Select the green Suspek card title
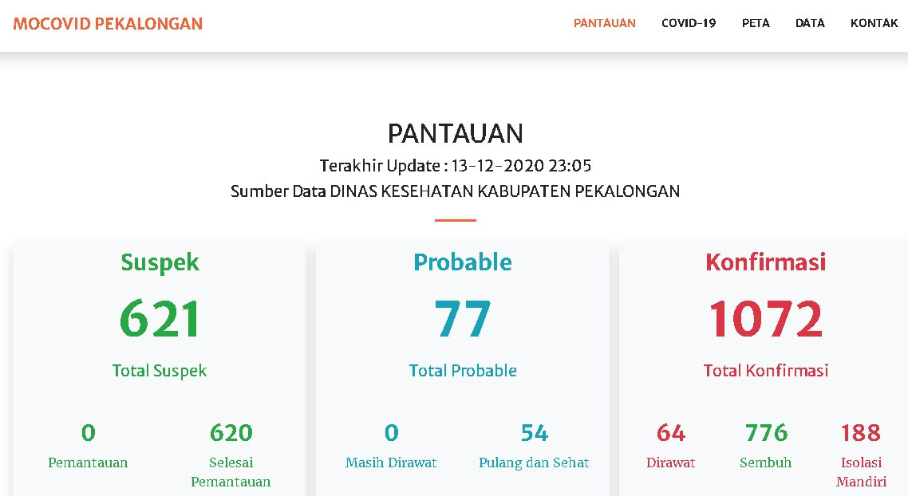Image resolution: width=908 pixels, height=496 pixels. (160, 262)
